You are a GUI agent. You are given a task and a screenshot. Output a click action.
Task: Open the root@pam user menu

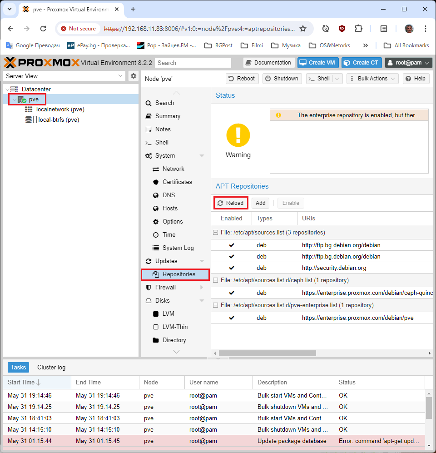coord(408,63)
